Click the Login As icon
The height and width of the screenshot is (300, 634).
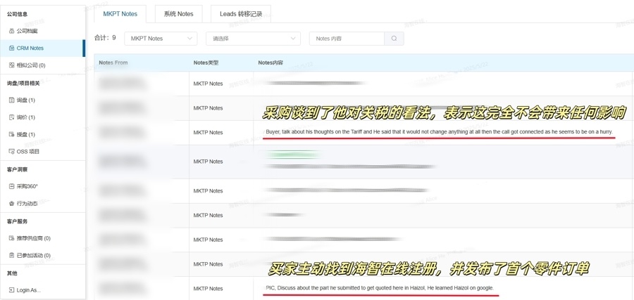pyautogui.click(x=11, y=290)
